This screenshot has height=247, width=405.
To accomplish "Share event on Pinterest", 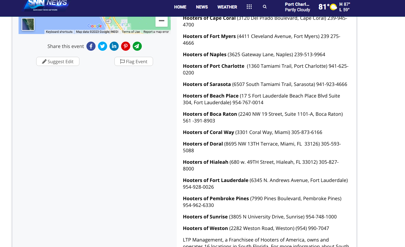I will pos(126,46).
